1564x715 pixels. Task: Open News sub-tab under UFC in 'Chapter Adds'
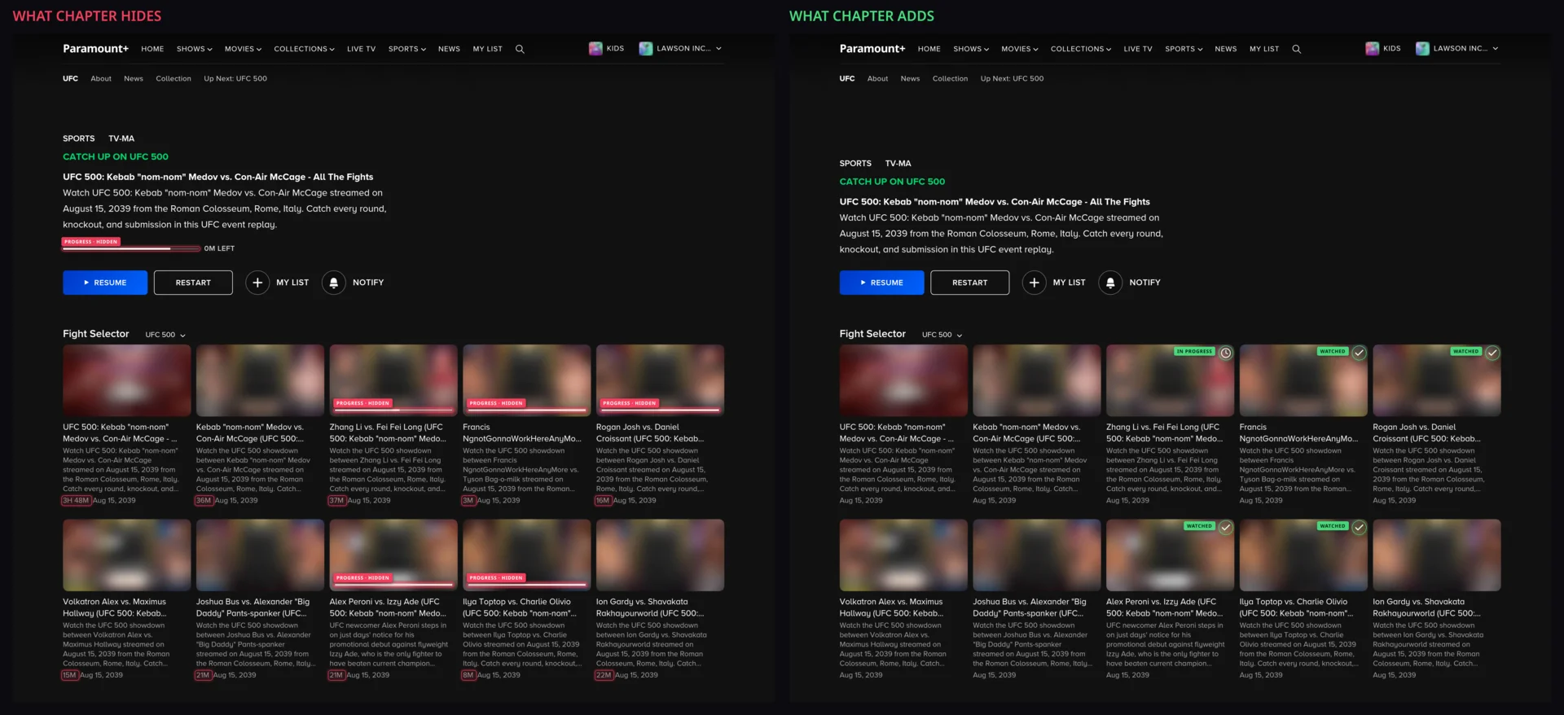pyautogui.click(x=910, y=79)
